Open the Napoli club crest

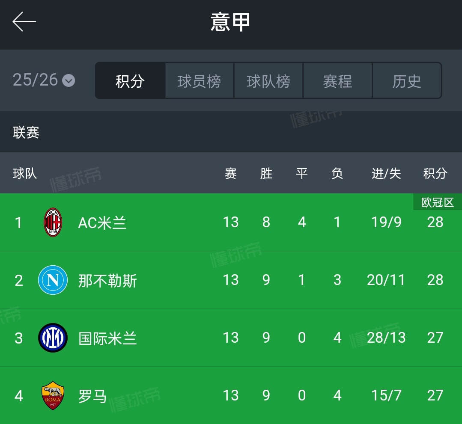click(53, 280)
